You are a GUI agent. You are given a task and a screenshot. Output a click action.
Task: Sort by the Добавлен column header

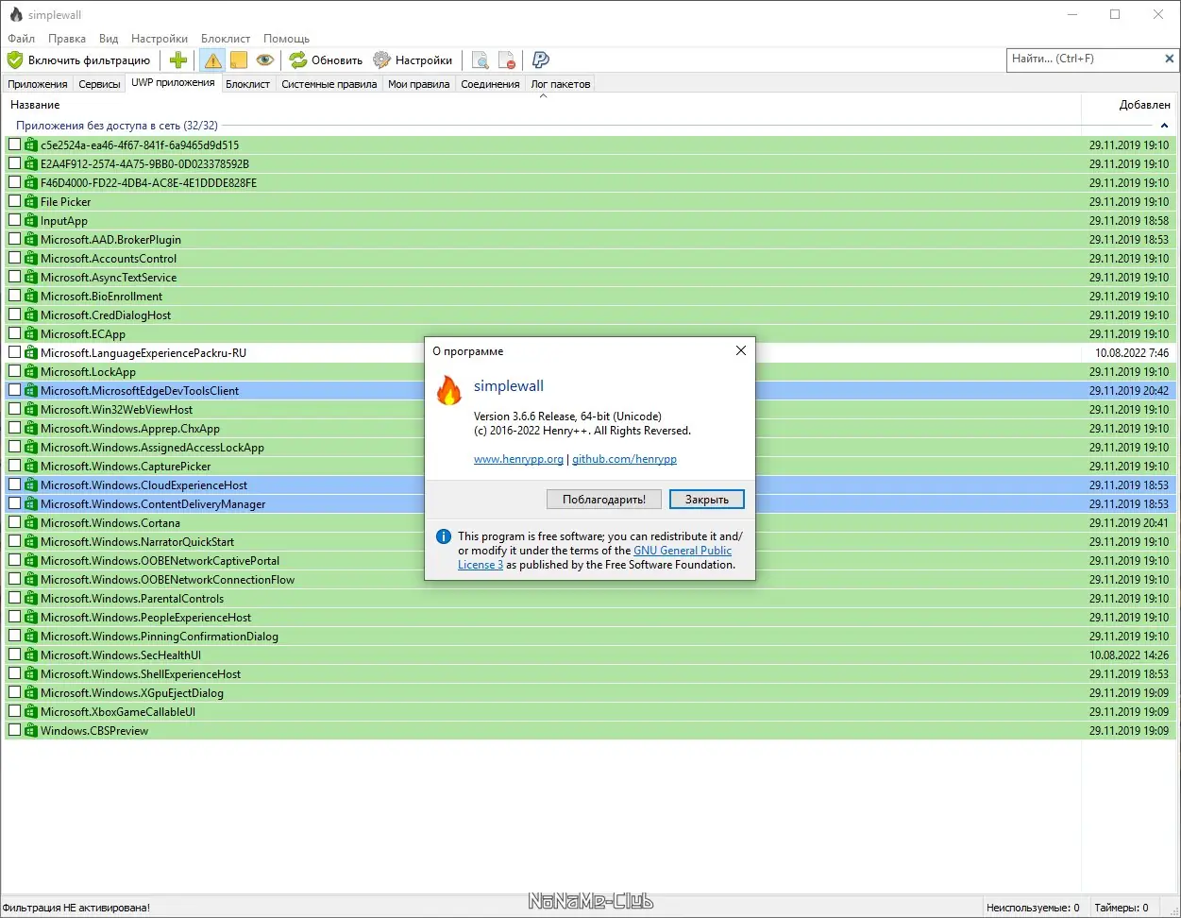pos(1129,105)
